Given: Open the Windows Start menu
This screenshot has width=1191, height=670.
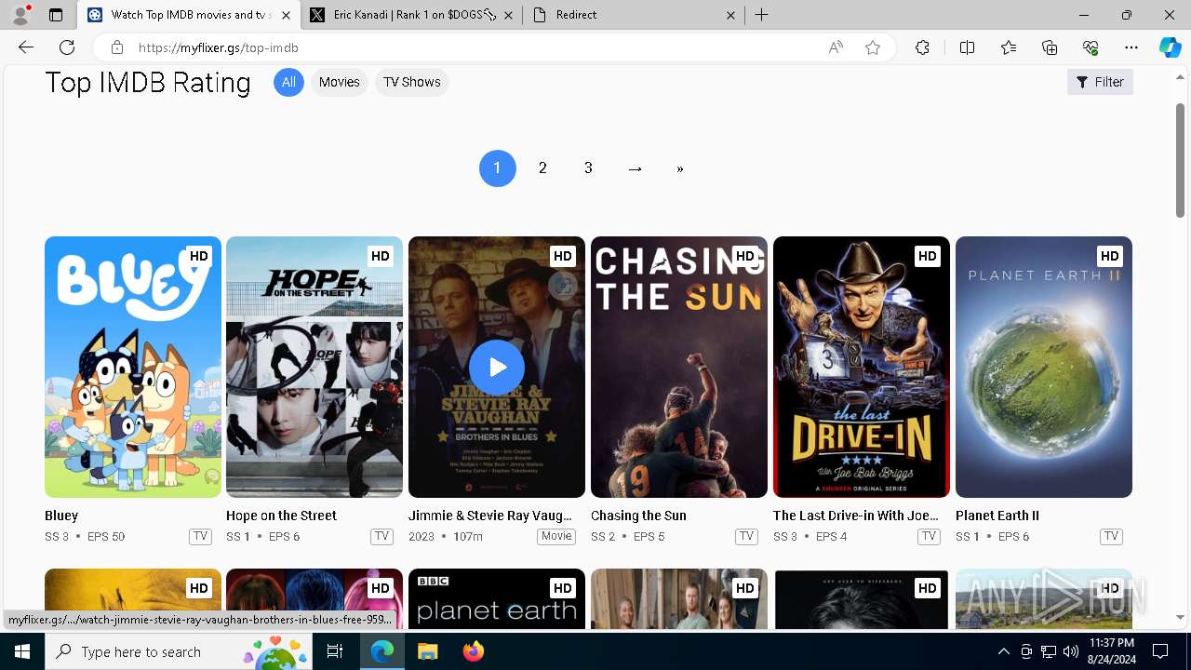Looking at the screenshot, I should (x=22, y=651).
